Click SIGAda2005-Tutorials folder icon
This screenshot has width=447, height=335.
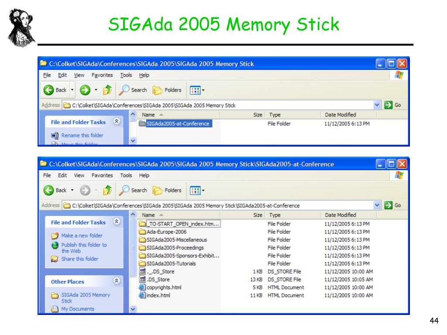point(142,263)
